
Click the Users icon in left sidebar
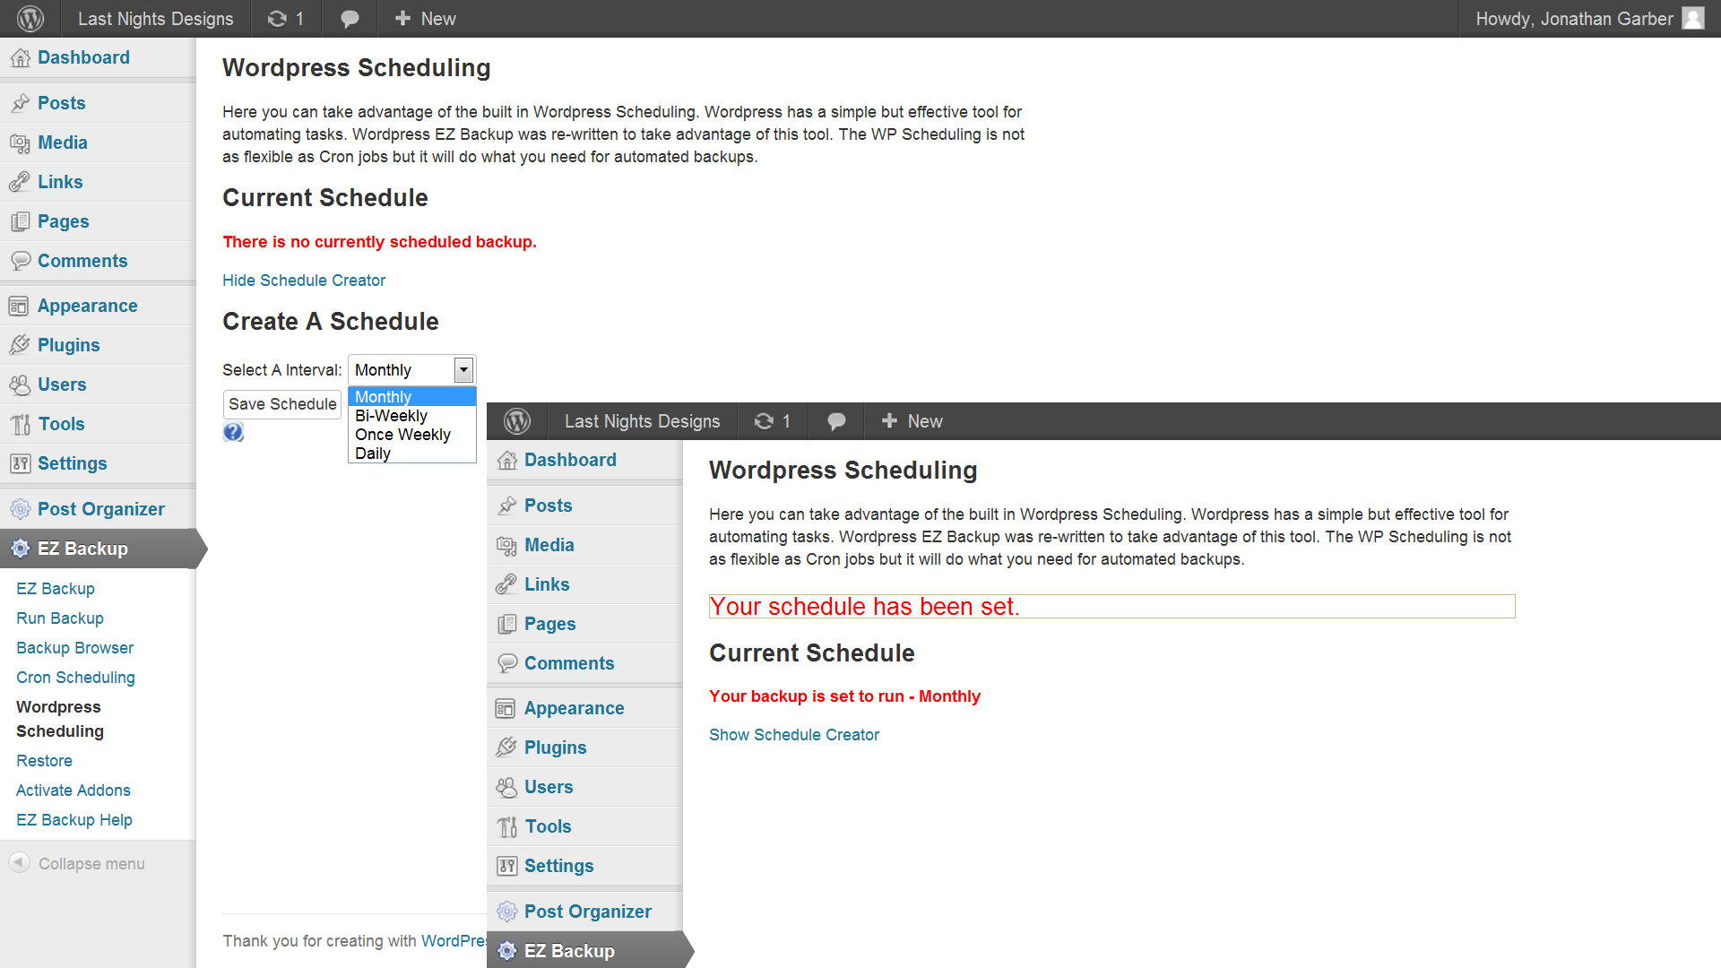pyautogui.click(x=19, y=385)
